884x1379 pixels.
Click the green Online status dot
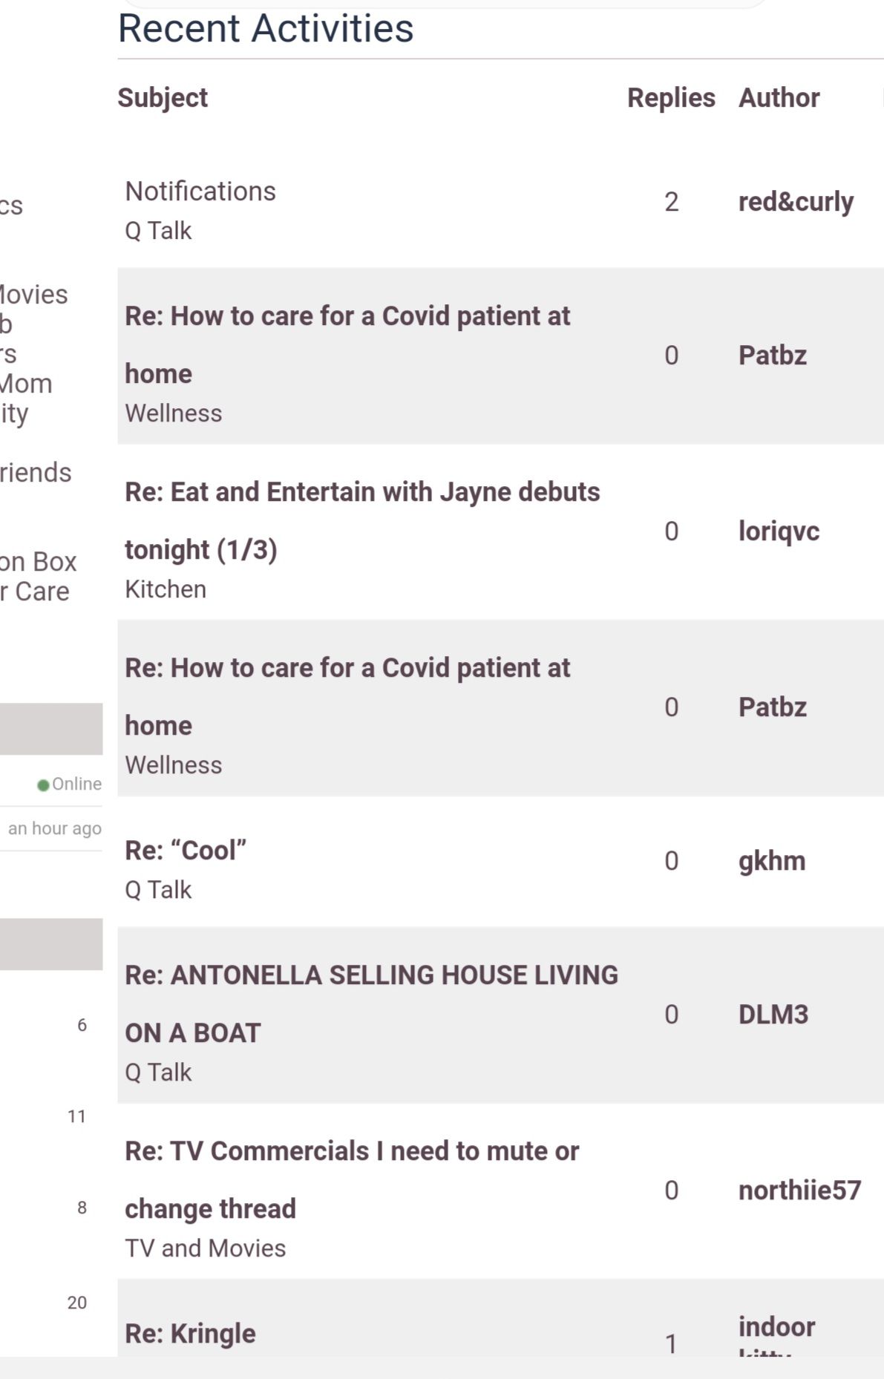point(43,785)
